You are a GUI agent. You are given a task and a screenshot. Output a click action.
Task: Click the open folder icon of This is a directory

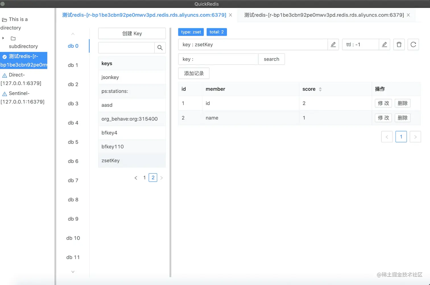point(5,20)
